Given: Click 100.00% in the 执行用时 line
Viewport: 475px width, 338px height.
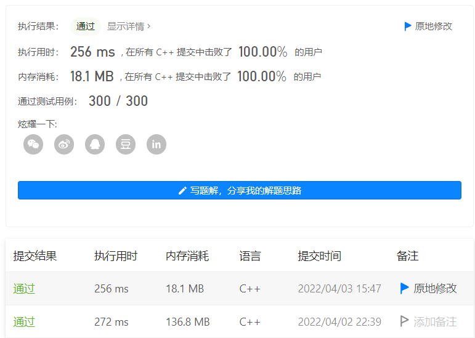Looking at the screenshot, I should point(263,52).
